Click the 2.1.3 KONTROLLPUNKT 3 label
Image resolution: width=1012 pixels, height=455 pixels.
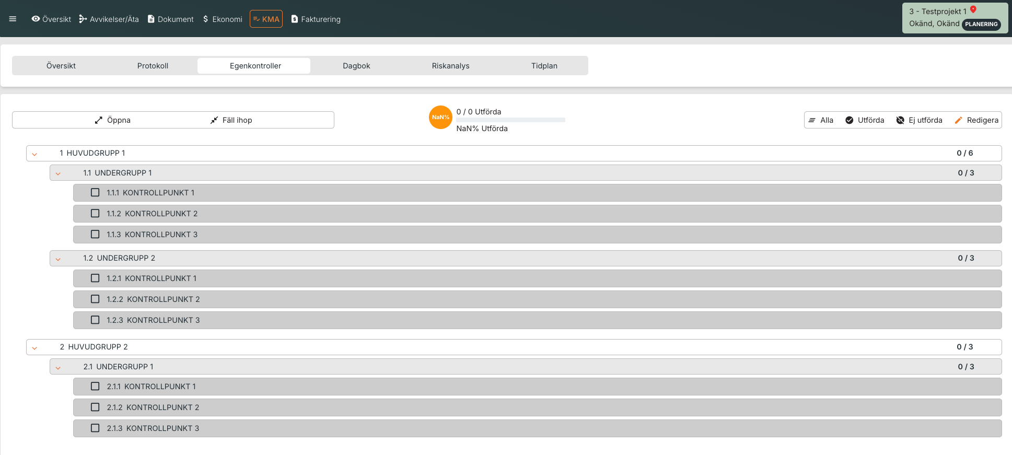[153, 428]
